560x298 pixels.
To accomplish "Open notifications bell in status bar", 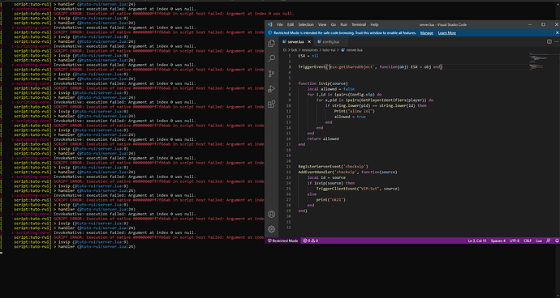I will pos(557,241).
